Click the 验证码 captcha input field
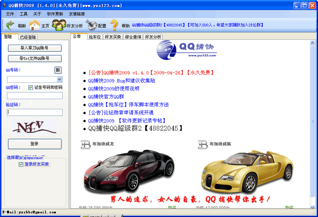Screen dimensions: 318x217 coord(35,112)
